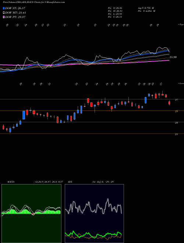Screen dimensions: 184x243
Task: Click the thick blue EMA line's right end
Action: click(x=169, y=51)
